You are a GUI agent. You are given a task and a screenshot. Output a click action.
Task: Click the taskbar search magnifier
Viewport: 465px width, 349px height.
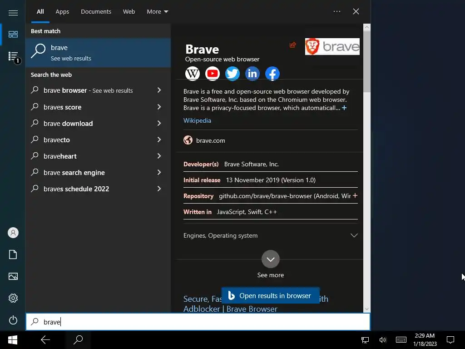click(78, 340)
